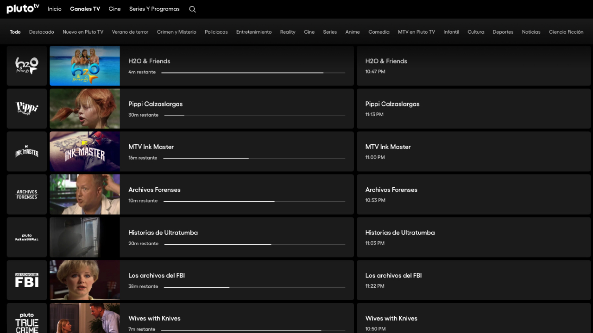Show the Entretenimiento category
Viewport: 593px width, 333px height.
[254, 32]
